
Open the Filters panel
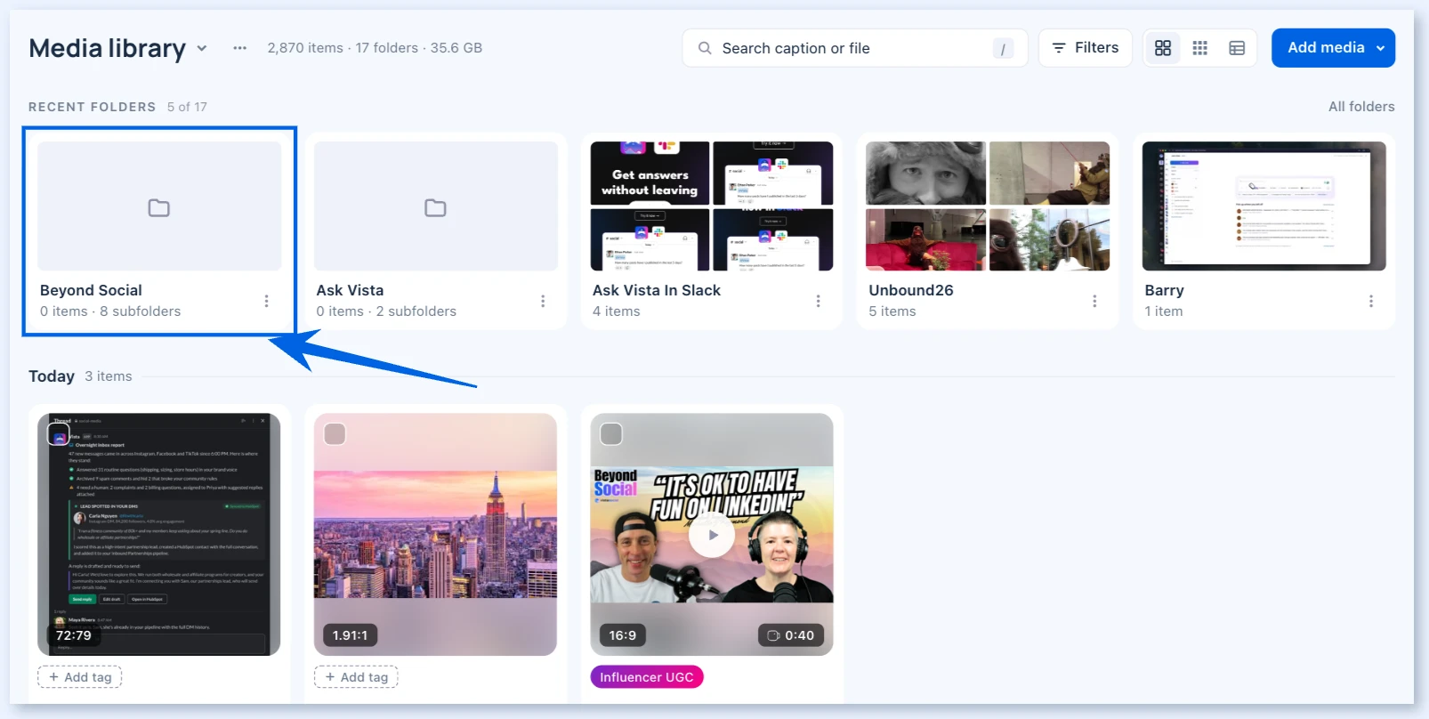(1086, 48)
